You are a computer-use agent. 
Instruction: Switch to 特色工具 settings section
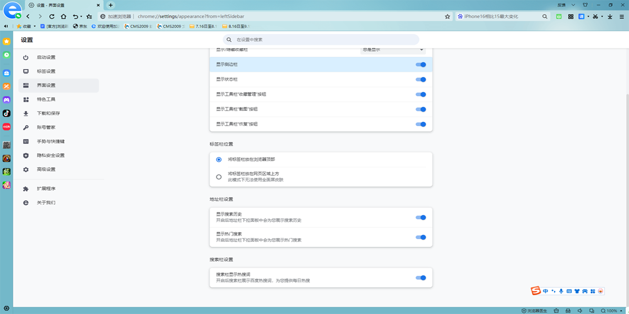[47, 98]
